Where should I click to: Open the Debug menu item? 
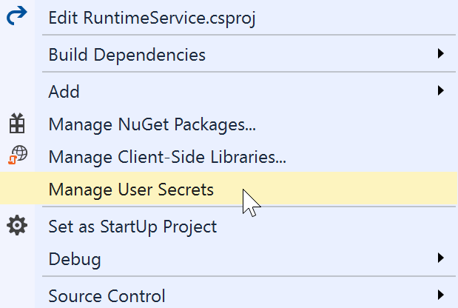(229, 258)
